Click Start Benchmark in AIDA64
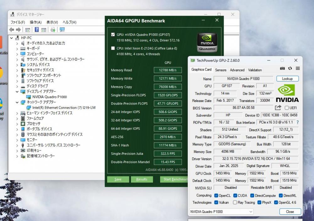The image size is (314, 221). 174,179
